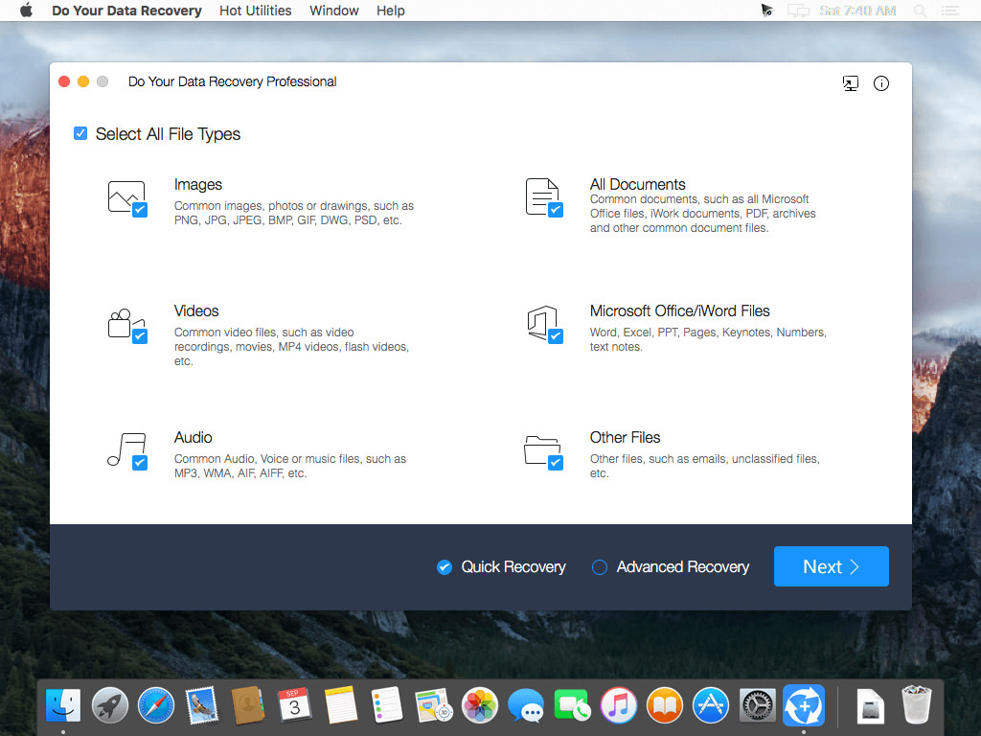Screen dimensions: 981x736
Task: Toggle the Videos camera icon
Action: (127, 326)
